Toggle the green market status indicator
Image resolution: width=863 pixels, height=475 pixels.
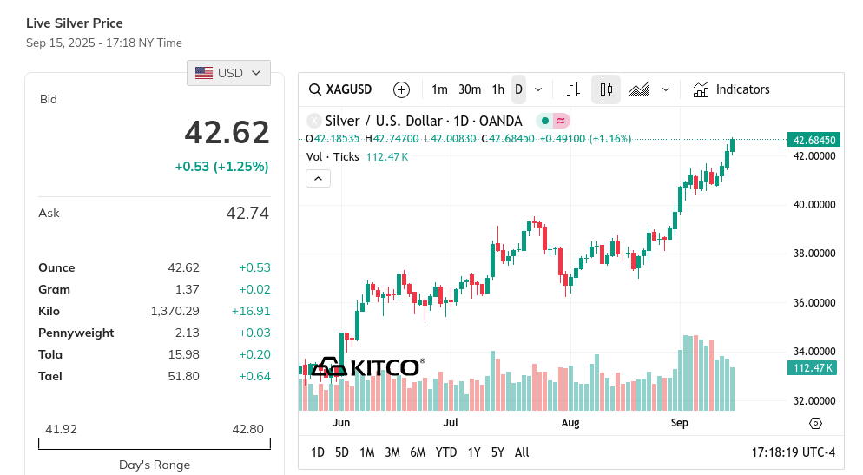coord(544,121)
